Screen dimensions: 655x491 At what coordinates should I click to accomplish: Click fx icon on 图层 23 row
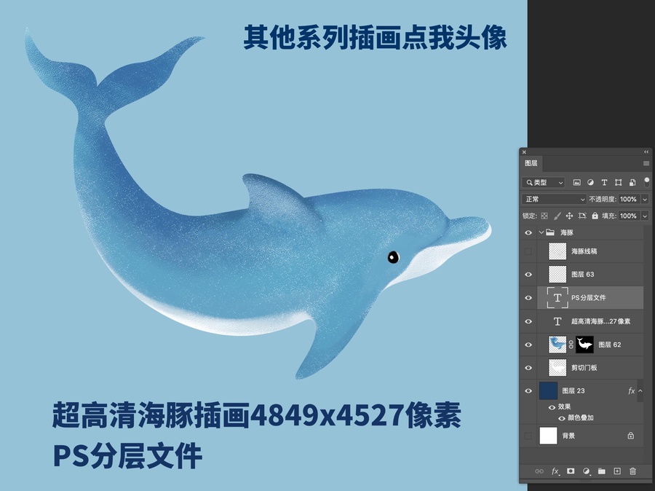[631, 390]
